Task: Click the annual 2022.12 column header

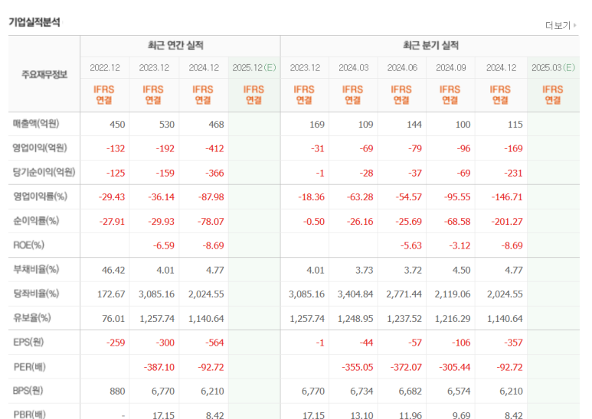Action: (105, 68)
